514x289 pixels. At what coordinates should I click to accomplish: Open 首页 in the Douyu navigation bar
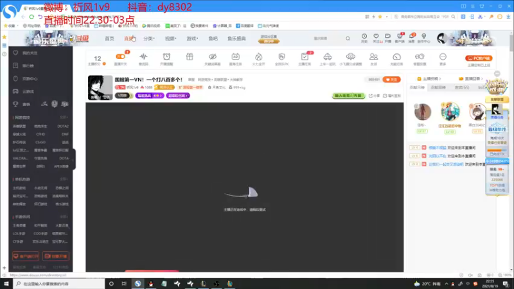(109, 39)
